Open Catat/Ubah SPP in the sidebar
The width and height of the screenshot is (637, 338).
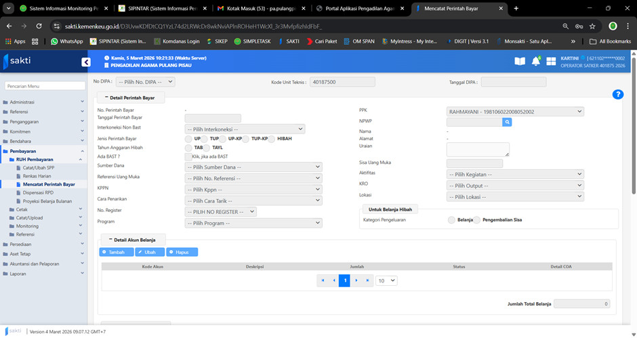pos(38,167)
